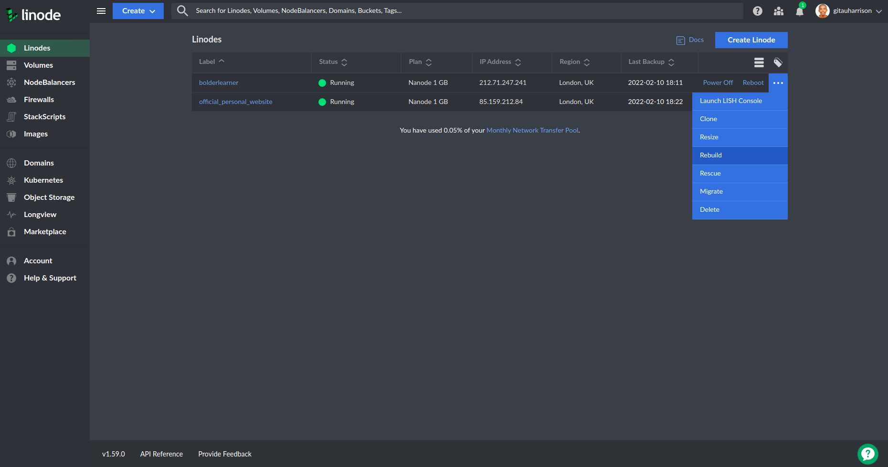The width and height of the screenshot is (888, 467).
Task: Click Running status of official_personal_website
Action: pos(337,102)
